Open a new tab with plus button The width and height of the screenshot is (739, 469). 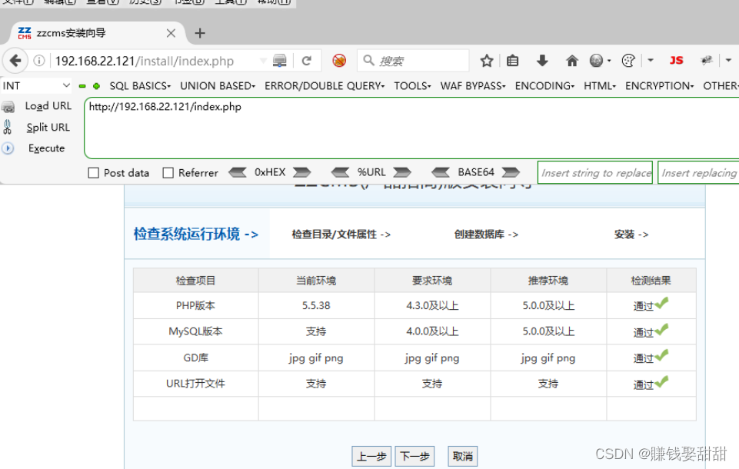[200, 33]
